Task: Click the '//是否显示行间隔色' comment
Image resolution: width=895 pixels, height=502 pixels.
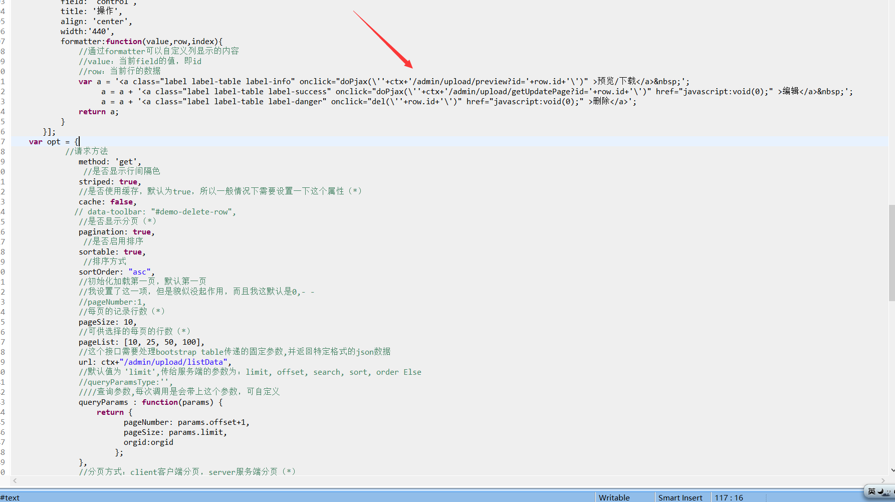Action: [x=122, y=171]
